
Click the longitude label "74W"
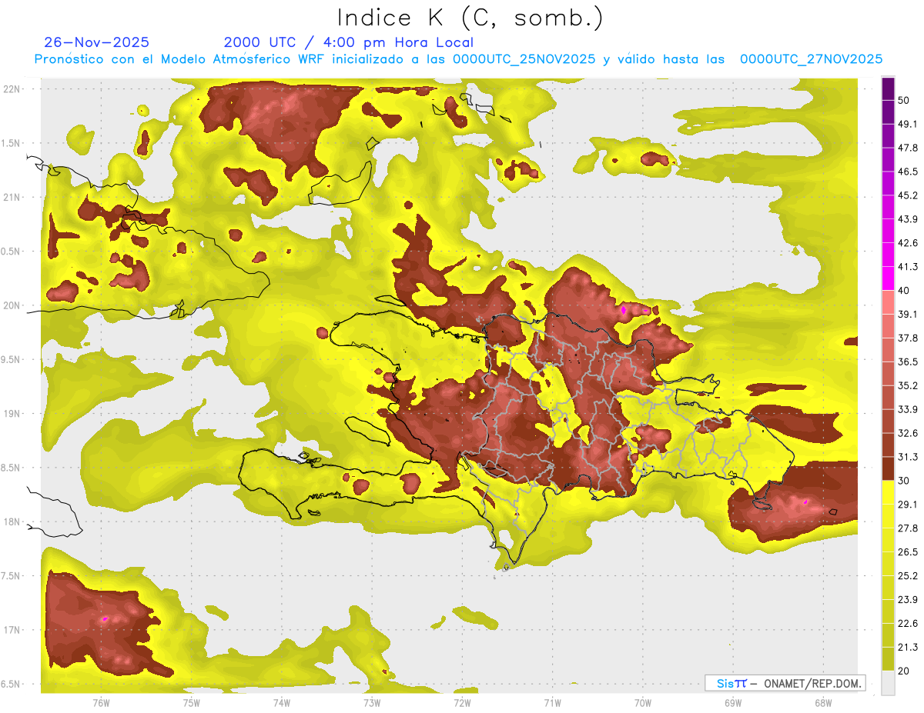click(x=282, y=703)
